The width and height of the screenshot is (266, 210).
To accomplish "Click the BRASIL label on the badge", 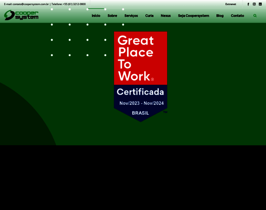I will click(x=140, y=113).
